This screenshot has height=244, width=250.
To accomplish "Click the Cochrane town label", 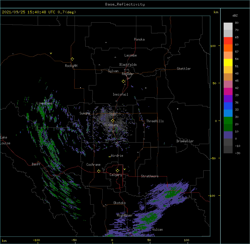I will (x=93, y=165).
